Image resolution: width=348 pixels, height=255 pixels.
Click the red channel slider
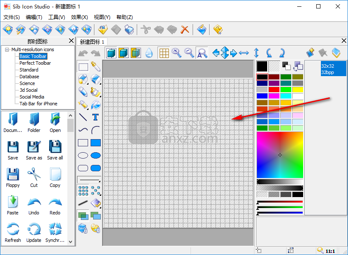point(280,202)
